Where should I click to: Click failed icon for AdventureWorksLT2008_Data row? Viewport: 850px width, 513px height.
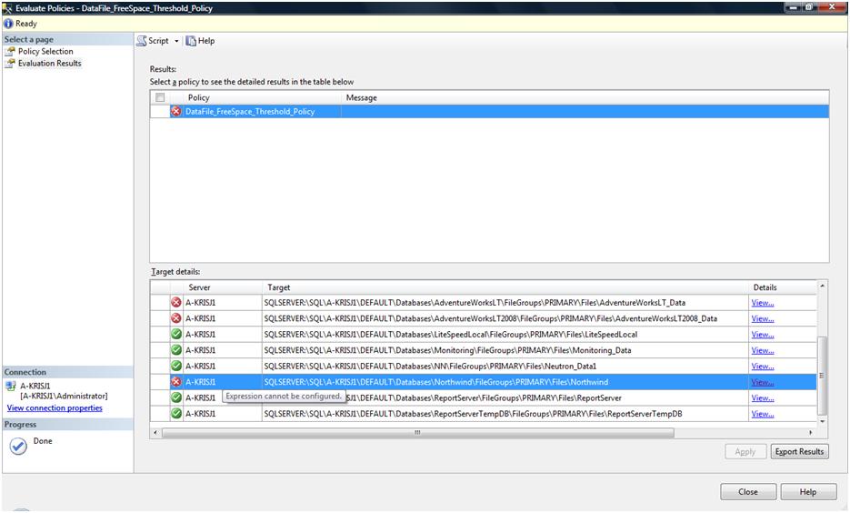[x=176, y=318]
